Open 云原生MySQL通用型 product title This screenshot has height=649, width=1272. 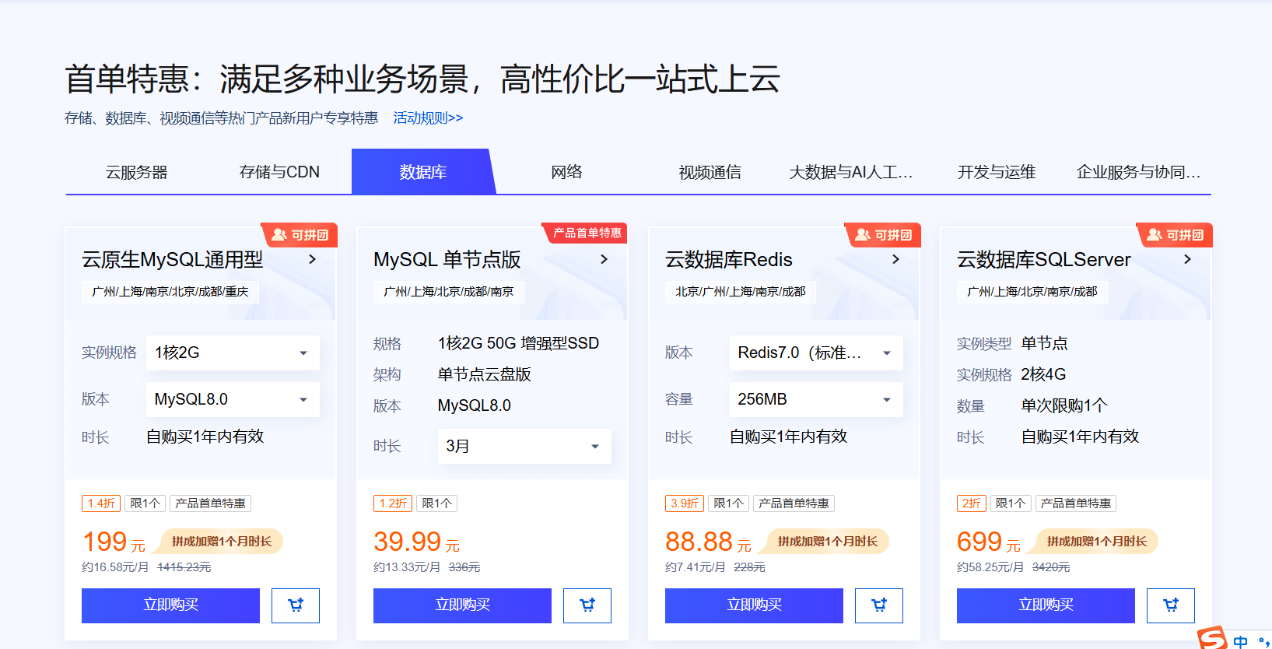173,259
